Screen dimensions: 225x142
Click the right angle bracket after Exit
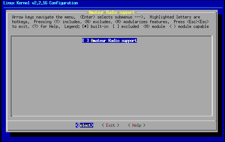[x=118, y=125]
